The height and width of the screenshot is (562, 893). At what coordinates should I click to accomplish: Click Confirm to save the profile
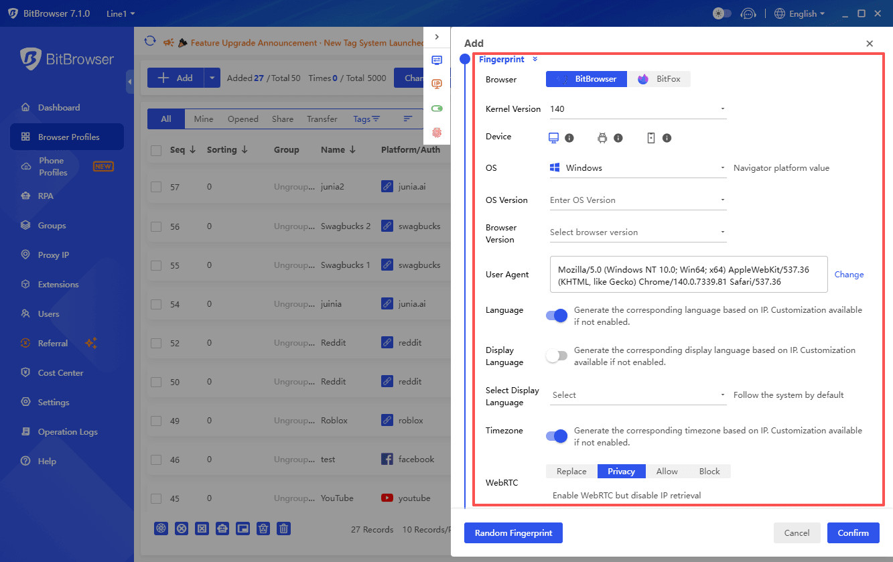(x=853, y=533)
